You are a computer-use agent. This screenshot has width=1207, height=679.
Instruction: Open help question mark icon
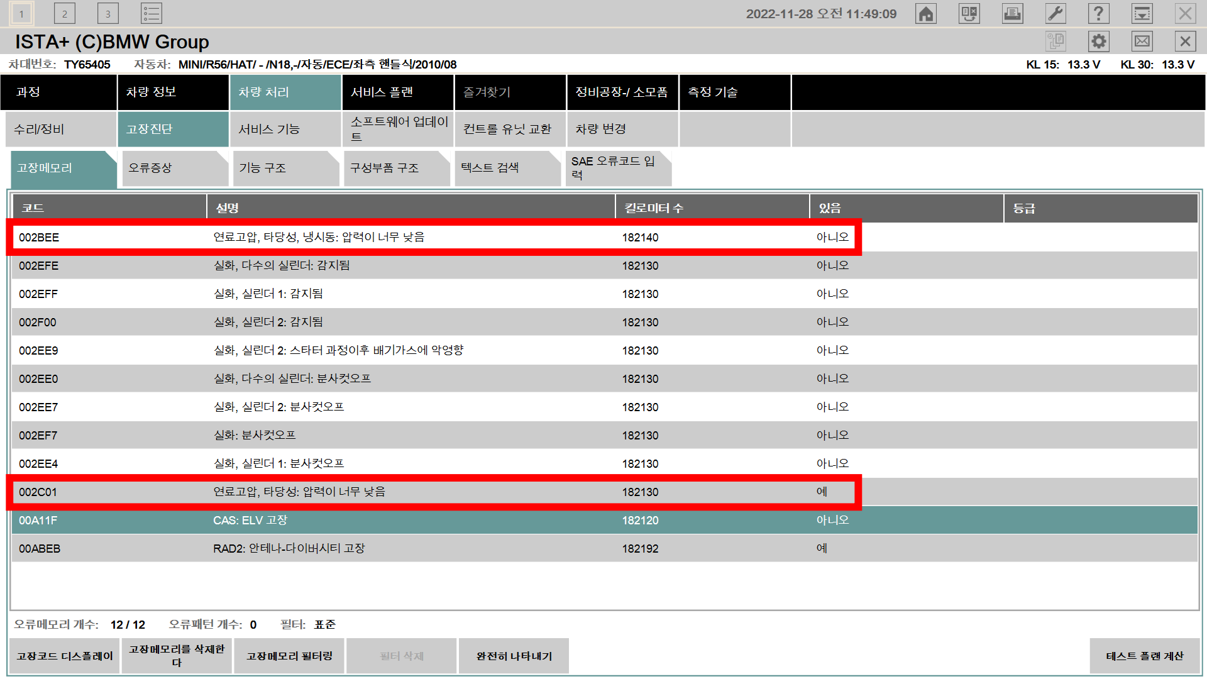click(x=1098, y=14)
